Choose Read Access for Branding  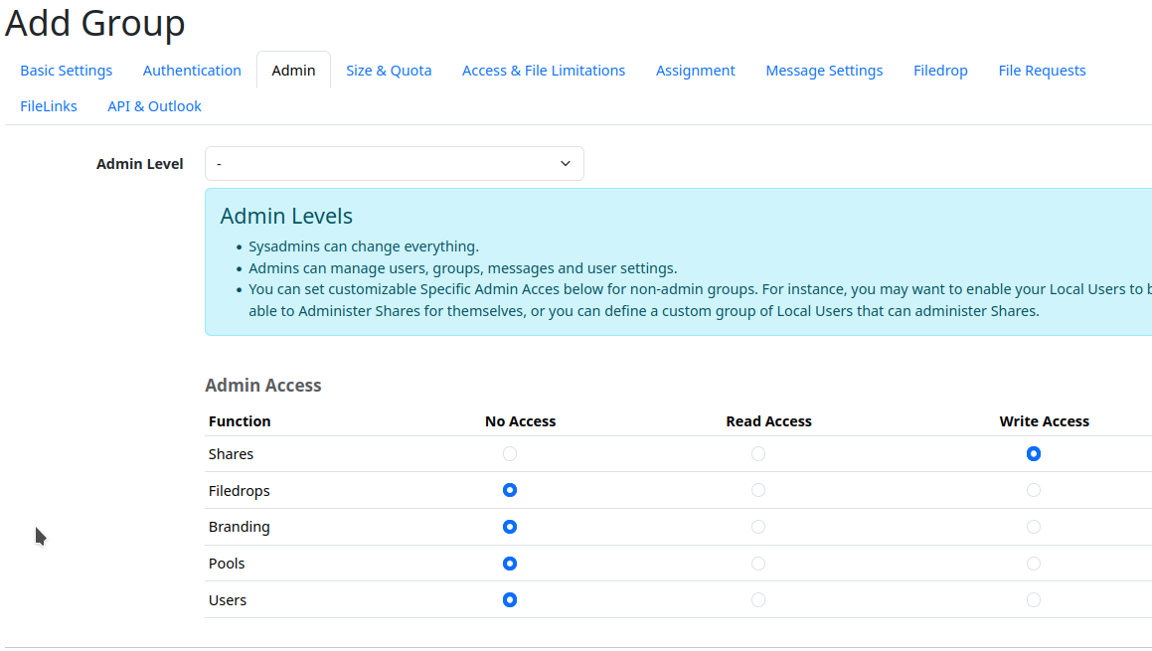pyautogui.click(x=758, y=527)
